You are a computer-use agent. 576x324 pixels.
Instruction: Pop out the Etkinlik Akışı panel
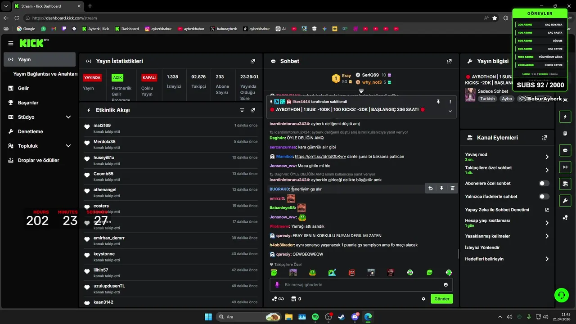253,110
